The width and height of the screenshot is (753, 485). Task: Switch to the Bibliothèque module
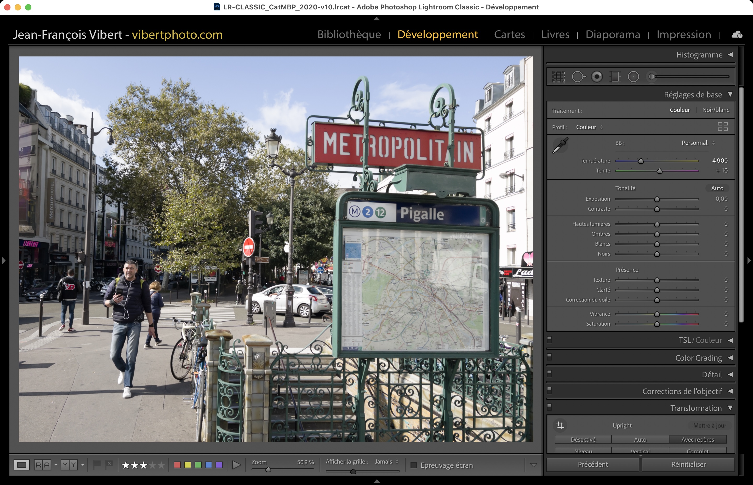pyautogui.click(x=349, y=34)
